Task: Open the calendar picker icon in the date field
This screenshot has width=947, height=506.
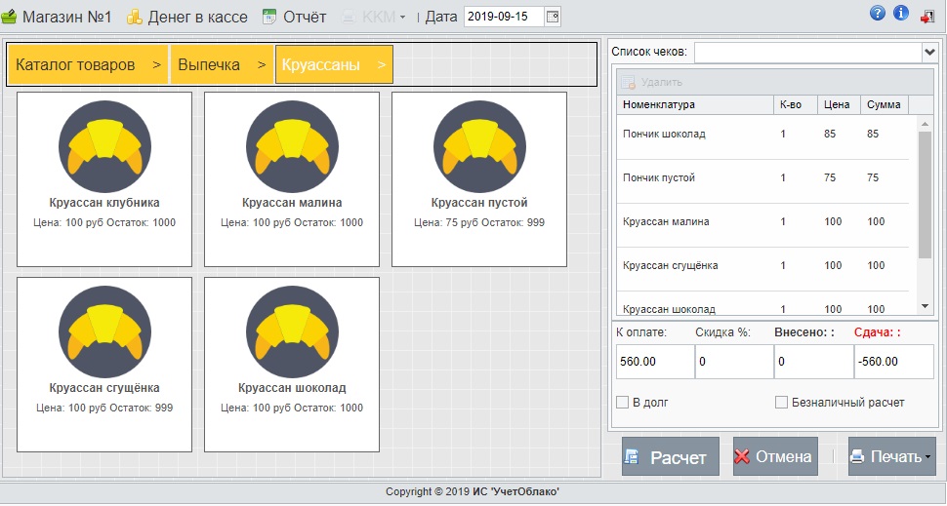Action: [x=552, y=17]
